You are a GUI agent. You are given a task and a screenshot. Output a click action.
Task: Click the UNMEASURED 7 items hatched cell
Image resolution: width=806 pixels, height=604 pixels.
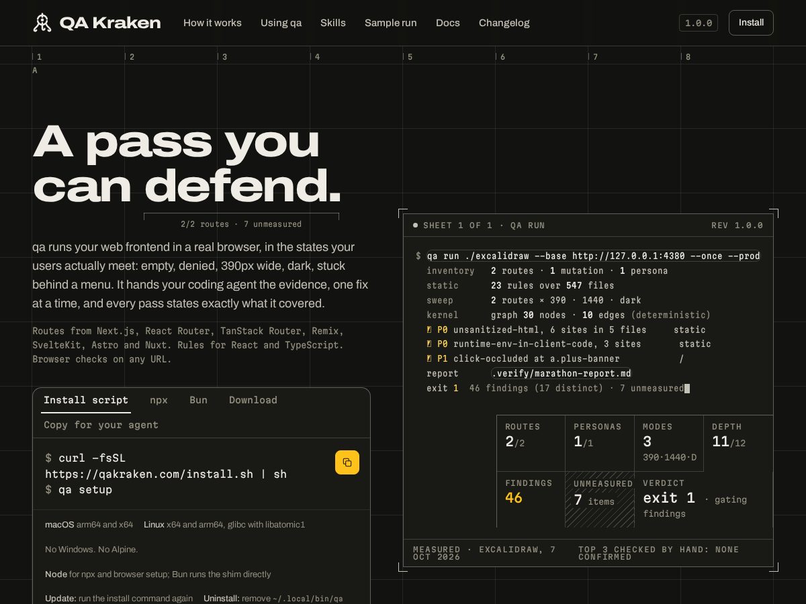[600, 499]
